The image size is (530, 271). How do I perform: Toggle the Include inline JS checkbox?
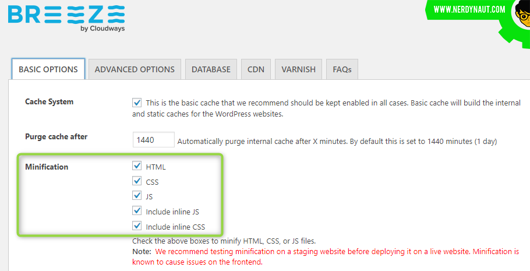[x=137, y=211]
